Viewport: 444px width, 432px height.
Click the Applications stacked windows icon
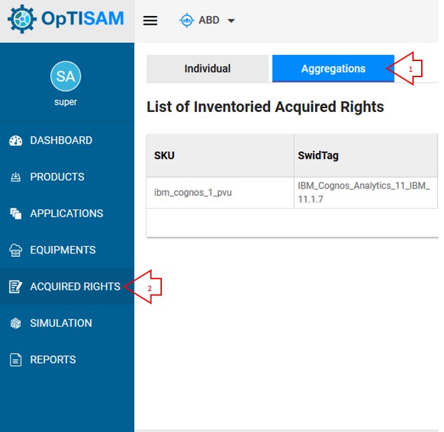(x=16, y=213)
